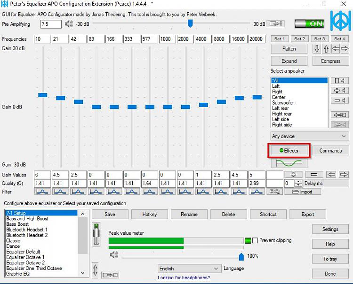
Task: Shift gains up with up arrow icon
Action: pyautogui.click(x=326, y=49)
